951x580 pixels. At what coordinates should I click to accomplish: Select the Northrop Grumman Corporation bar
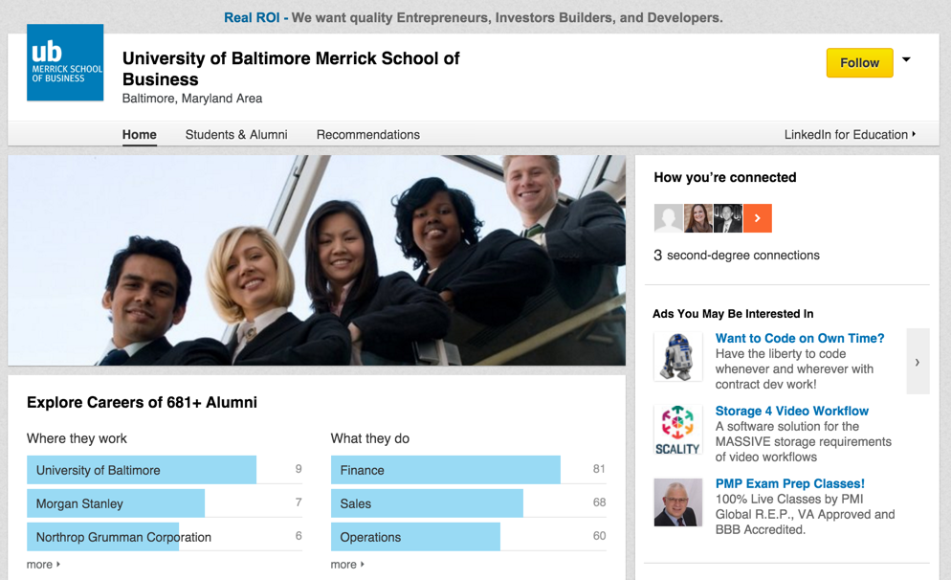103,536
